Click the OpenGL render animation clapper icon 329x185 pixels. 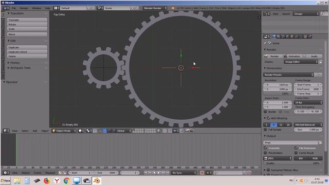(191, 131)
